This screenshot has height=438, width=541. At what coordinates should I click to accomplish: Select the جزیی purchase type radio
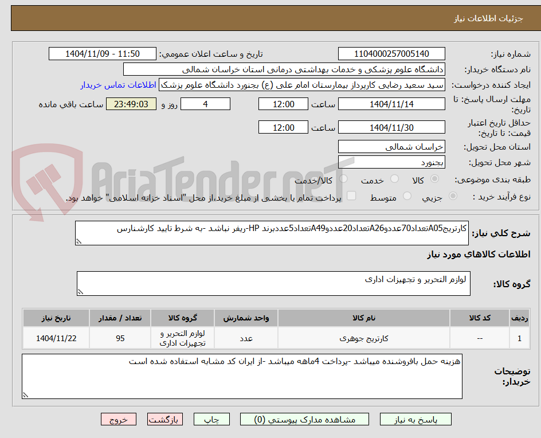coord(453,196)
